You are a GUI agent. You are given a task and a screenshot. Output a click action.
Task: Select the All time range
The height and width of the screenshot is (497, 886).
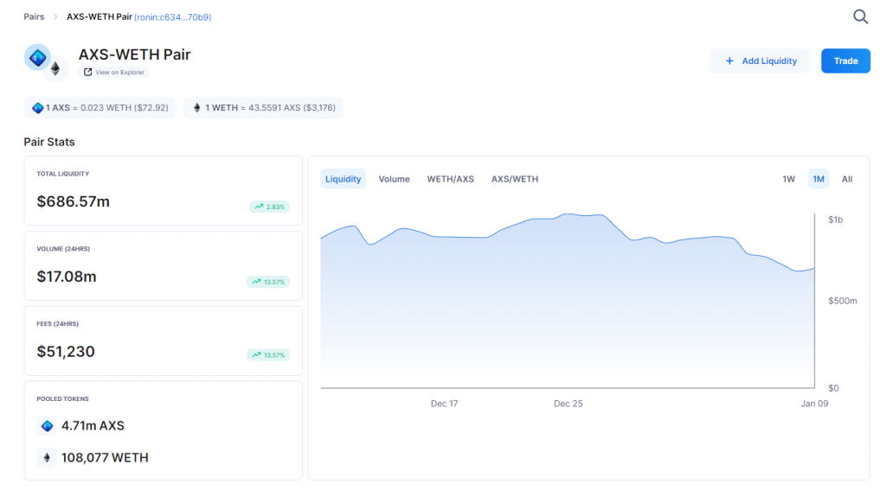point(847,179)
